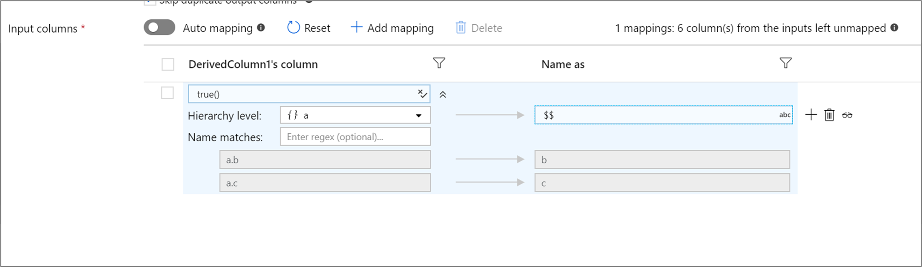Image resolution: width=922 pixels, height=267 pixels.
Task: Check the true() mapping row checkbox
Action: 167,93
